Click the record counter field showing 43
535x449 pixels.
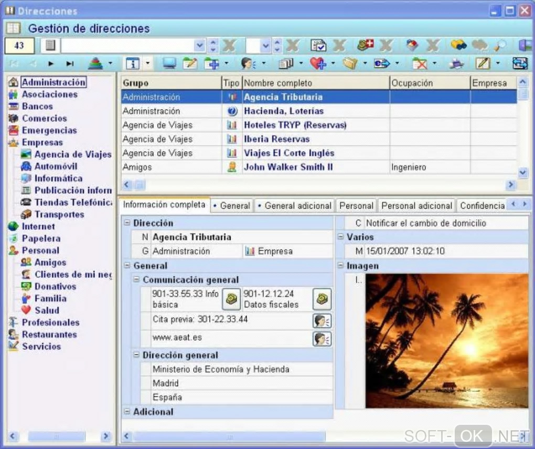[19, 46]
